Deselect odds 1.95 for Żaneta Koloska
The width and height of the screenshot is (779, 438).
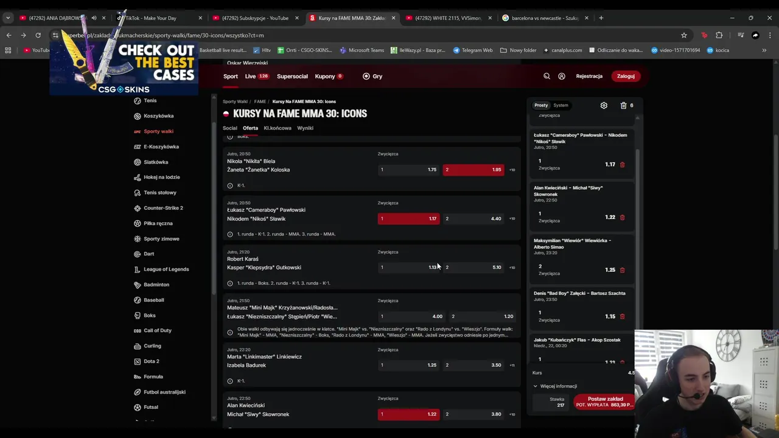click(473, 170)
